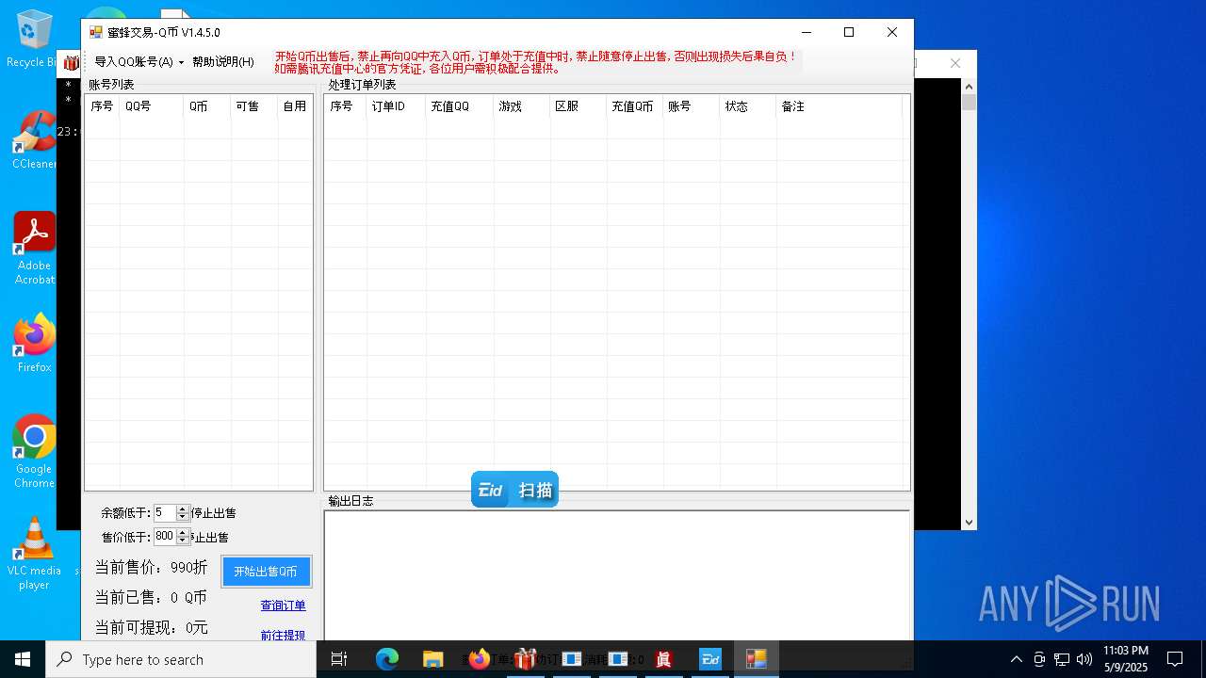Open the Recycle Bin desktop icon

34,40
